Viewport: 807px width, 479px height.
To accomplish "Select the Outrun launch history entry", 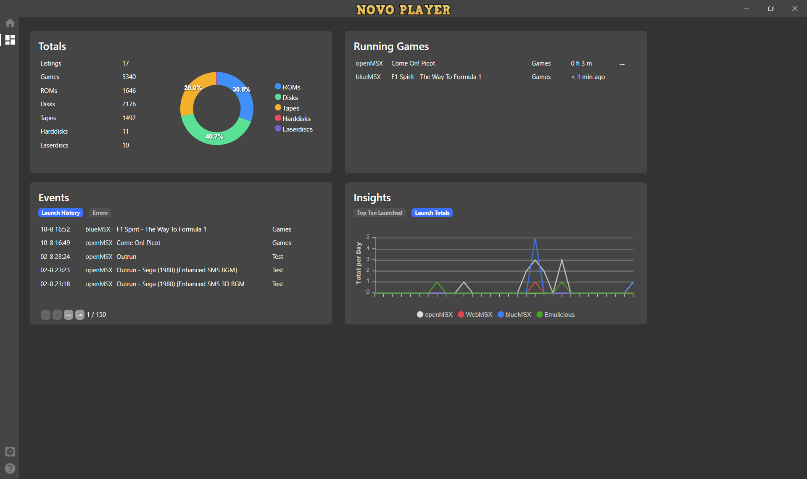I will click(x=127, y=257).
